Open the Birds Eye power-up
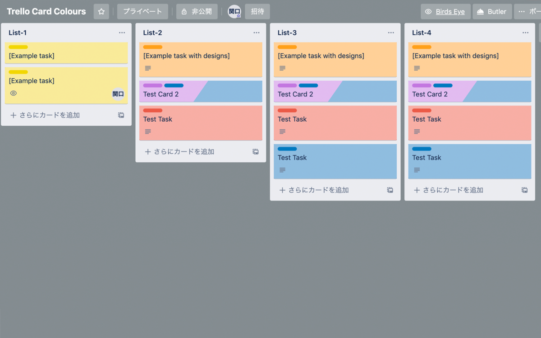The width and height of the screenshot is (541, 338). click(445, 12)
